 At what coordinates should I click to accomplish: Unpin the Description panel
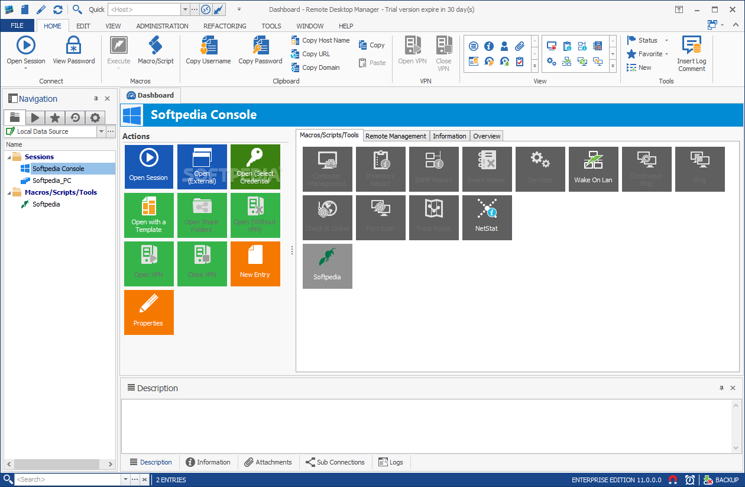[x=721, y=388]
